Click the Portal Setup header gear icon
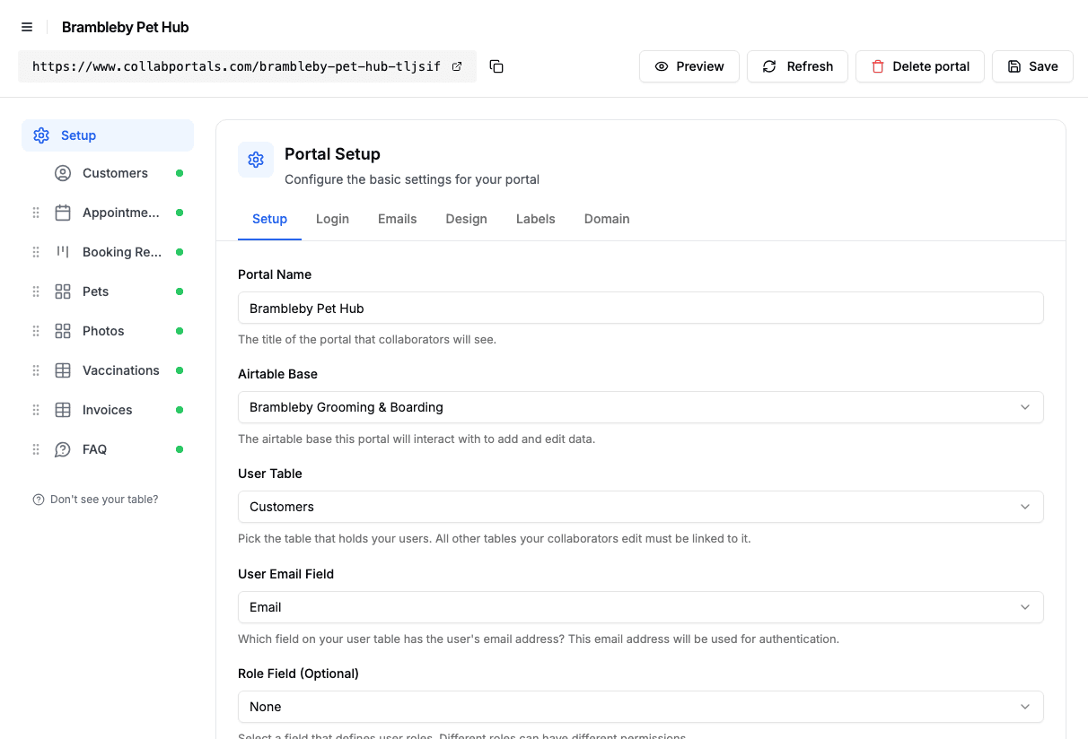The width and height of the screenshot is (1088, 739). tap(256, 160)
